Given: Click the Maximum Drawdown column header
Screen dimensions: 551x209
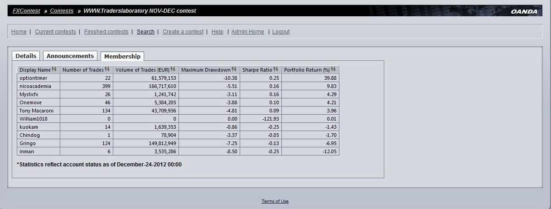Looking at the screenshot, I should [x=209, y=70].
